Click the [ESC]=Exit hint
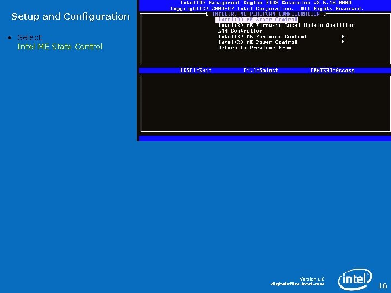The width and height of the screenshot is (391, 293). click(x=195, y=71)
